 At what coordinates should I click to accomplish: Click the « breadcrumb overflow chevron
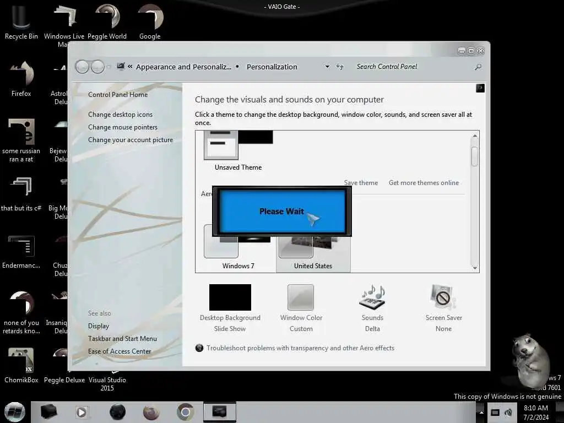click(130, 67)
